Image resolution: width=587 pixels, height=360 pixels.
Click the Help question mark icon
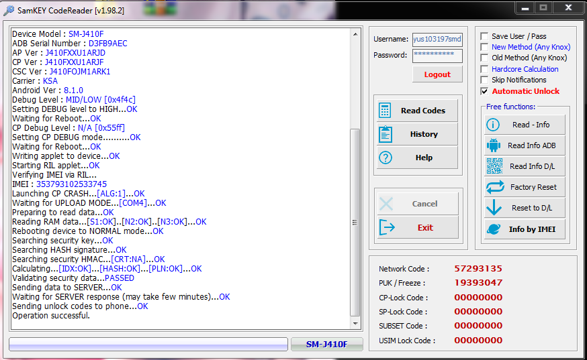tap(386, 158)
